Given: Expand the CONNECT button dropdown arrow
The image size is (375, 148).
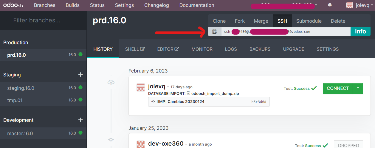Looking at the screenshot, I should [358, 88].
